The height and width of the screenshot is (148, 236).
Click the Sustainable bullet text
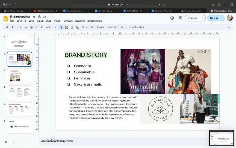[84, 72]
